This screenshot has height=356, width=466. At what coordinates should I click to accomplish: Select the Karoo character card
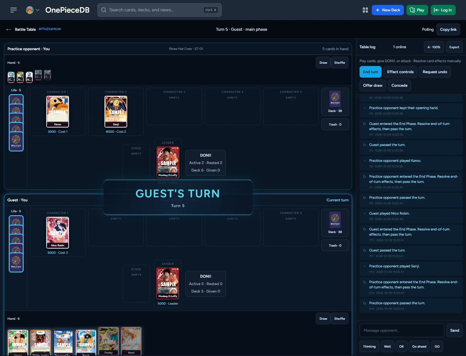(58, 111)
